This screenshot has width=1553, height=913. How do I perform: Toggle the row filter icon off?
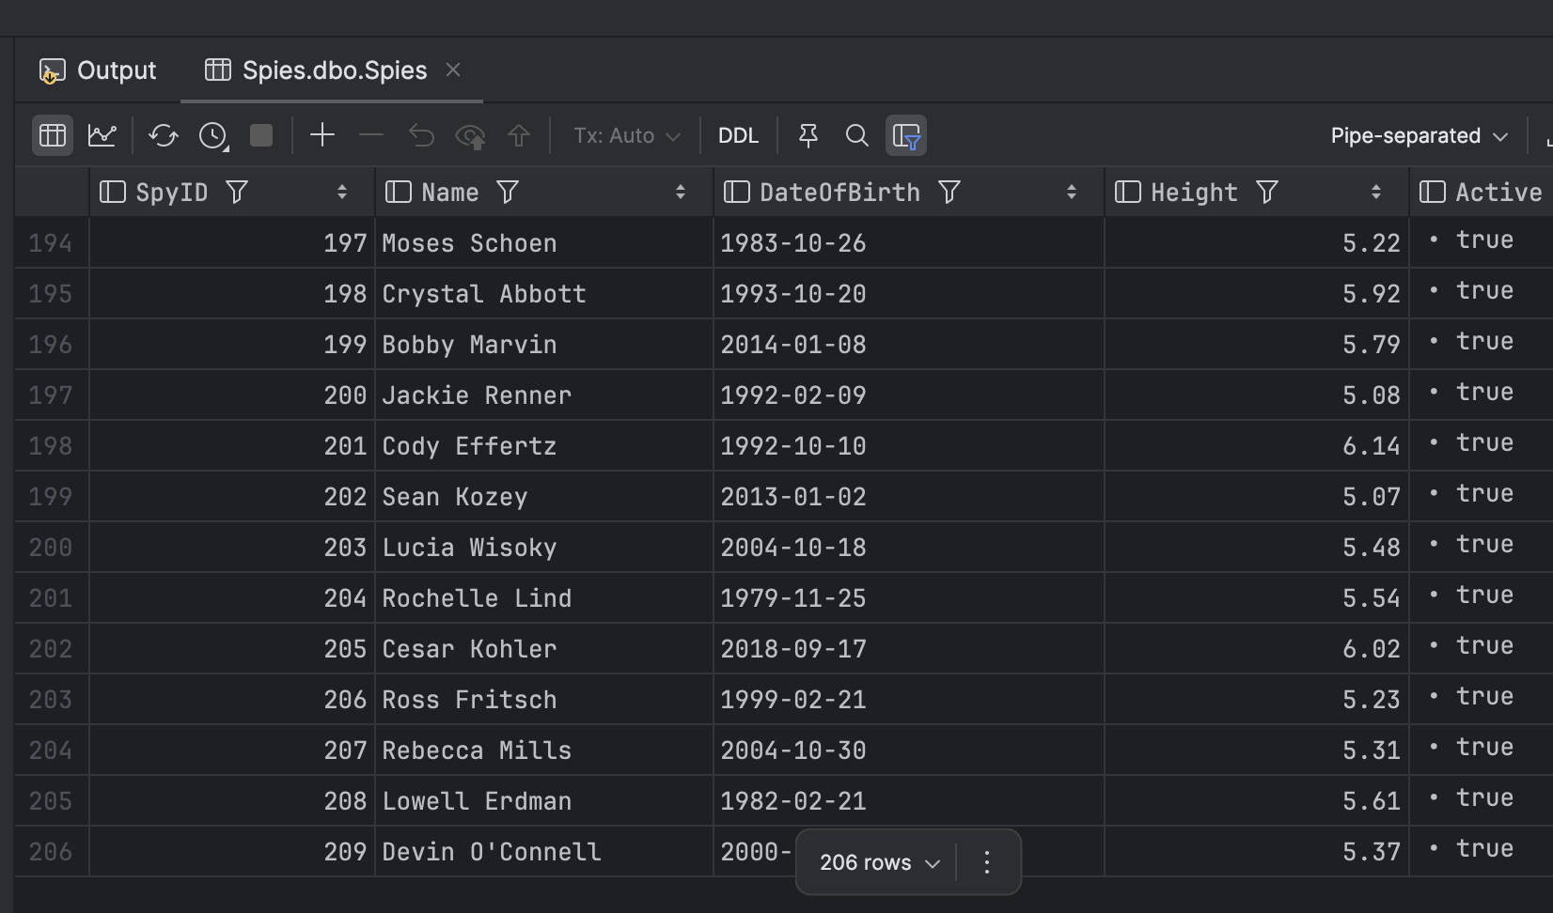pyautogui.click(x=905, y=134)
